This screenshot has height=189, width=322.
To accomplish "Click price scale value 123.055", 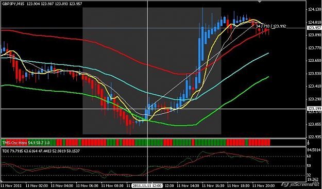I will point(314,124).
